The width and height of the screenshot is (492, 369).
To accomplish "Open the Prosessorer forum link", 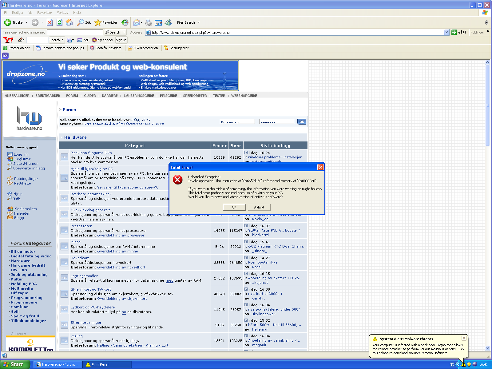I will pyautogui.click(x=81, y=226).
